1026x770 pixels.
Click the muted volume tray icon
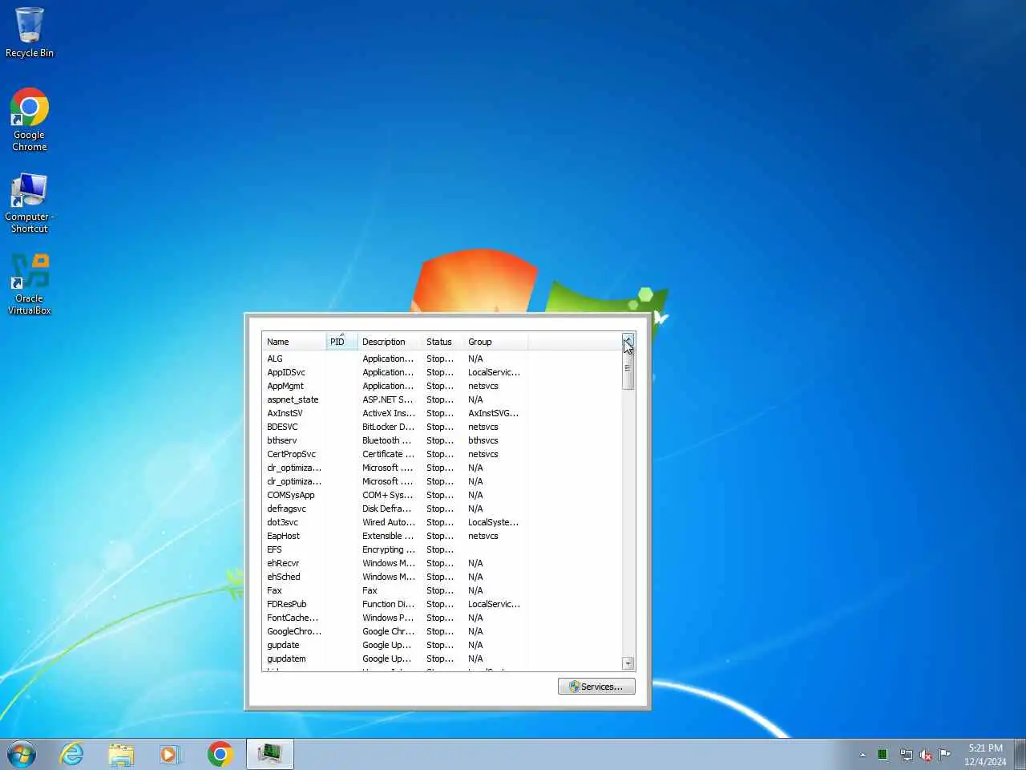click(926, 755)
